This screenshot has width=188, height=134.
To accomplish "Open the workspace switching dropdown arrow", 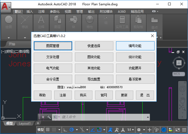I will click(x=144, y=130).
